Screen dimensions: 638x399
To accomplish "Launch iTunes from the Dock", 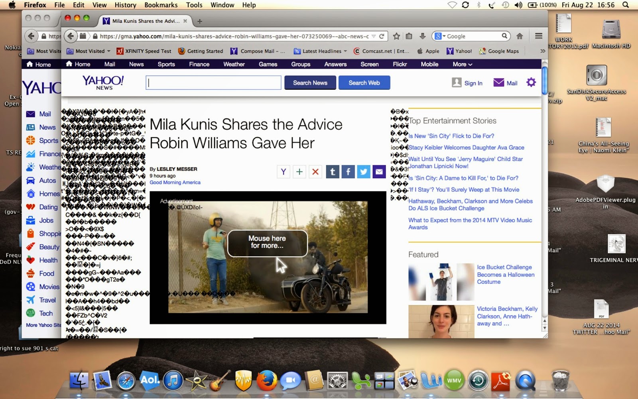I will pyautogui.click(x=173, y=380).
